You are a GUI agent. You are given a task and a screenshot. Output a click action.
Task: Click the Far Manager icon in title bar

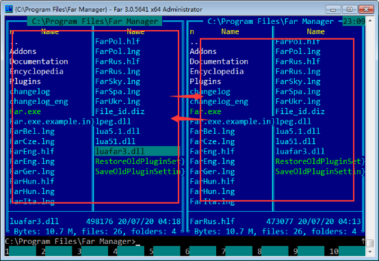[x=9, y=9]
